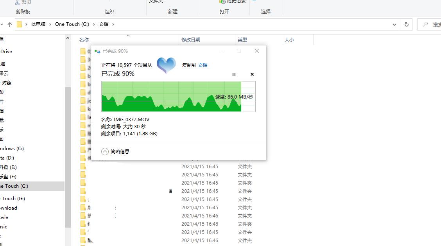Click the first yellow folder icon in list
The image size is (441, 246).
[83, 51]
